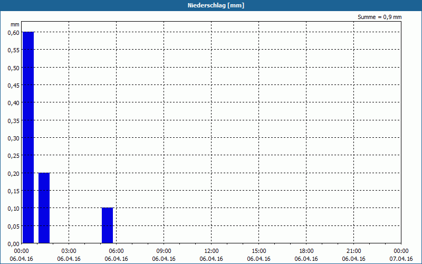422x264 pixels.
Task: Select the blue bar reaching 0,20
Action: pyautogui.click(x=44, y=208)
